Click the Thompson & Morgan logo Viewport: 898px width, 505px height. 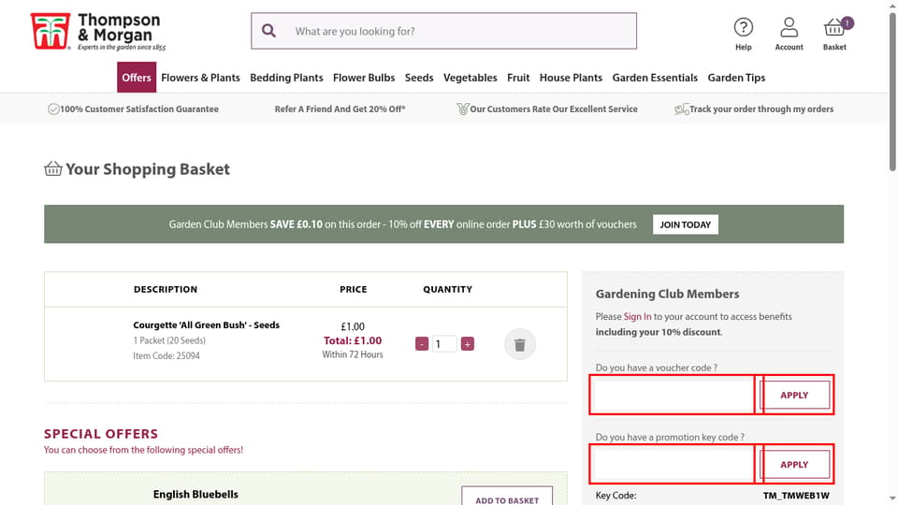click(98, 32)
